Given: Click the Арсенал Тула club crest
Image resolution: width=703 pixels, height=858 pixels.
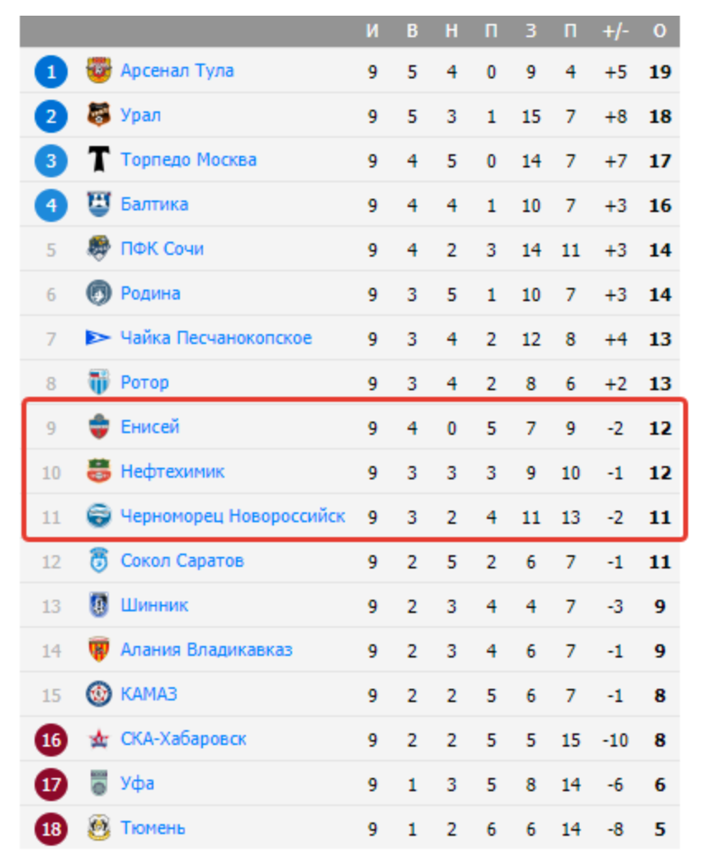Looking at the screenshot, I should 99,71.
